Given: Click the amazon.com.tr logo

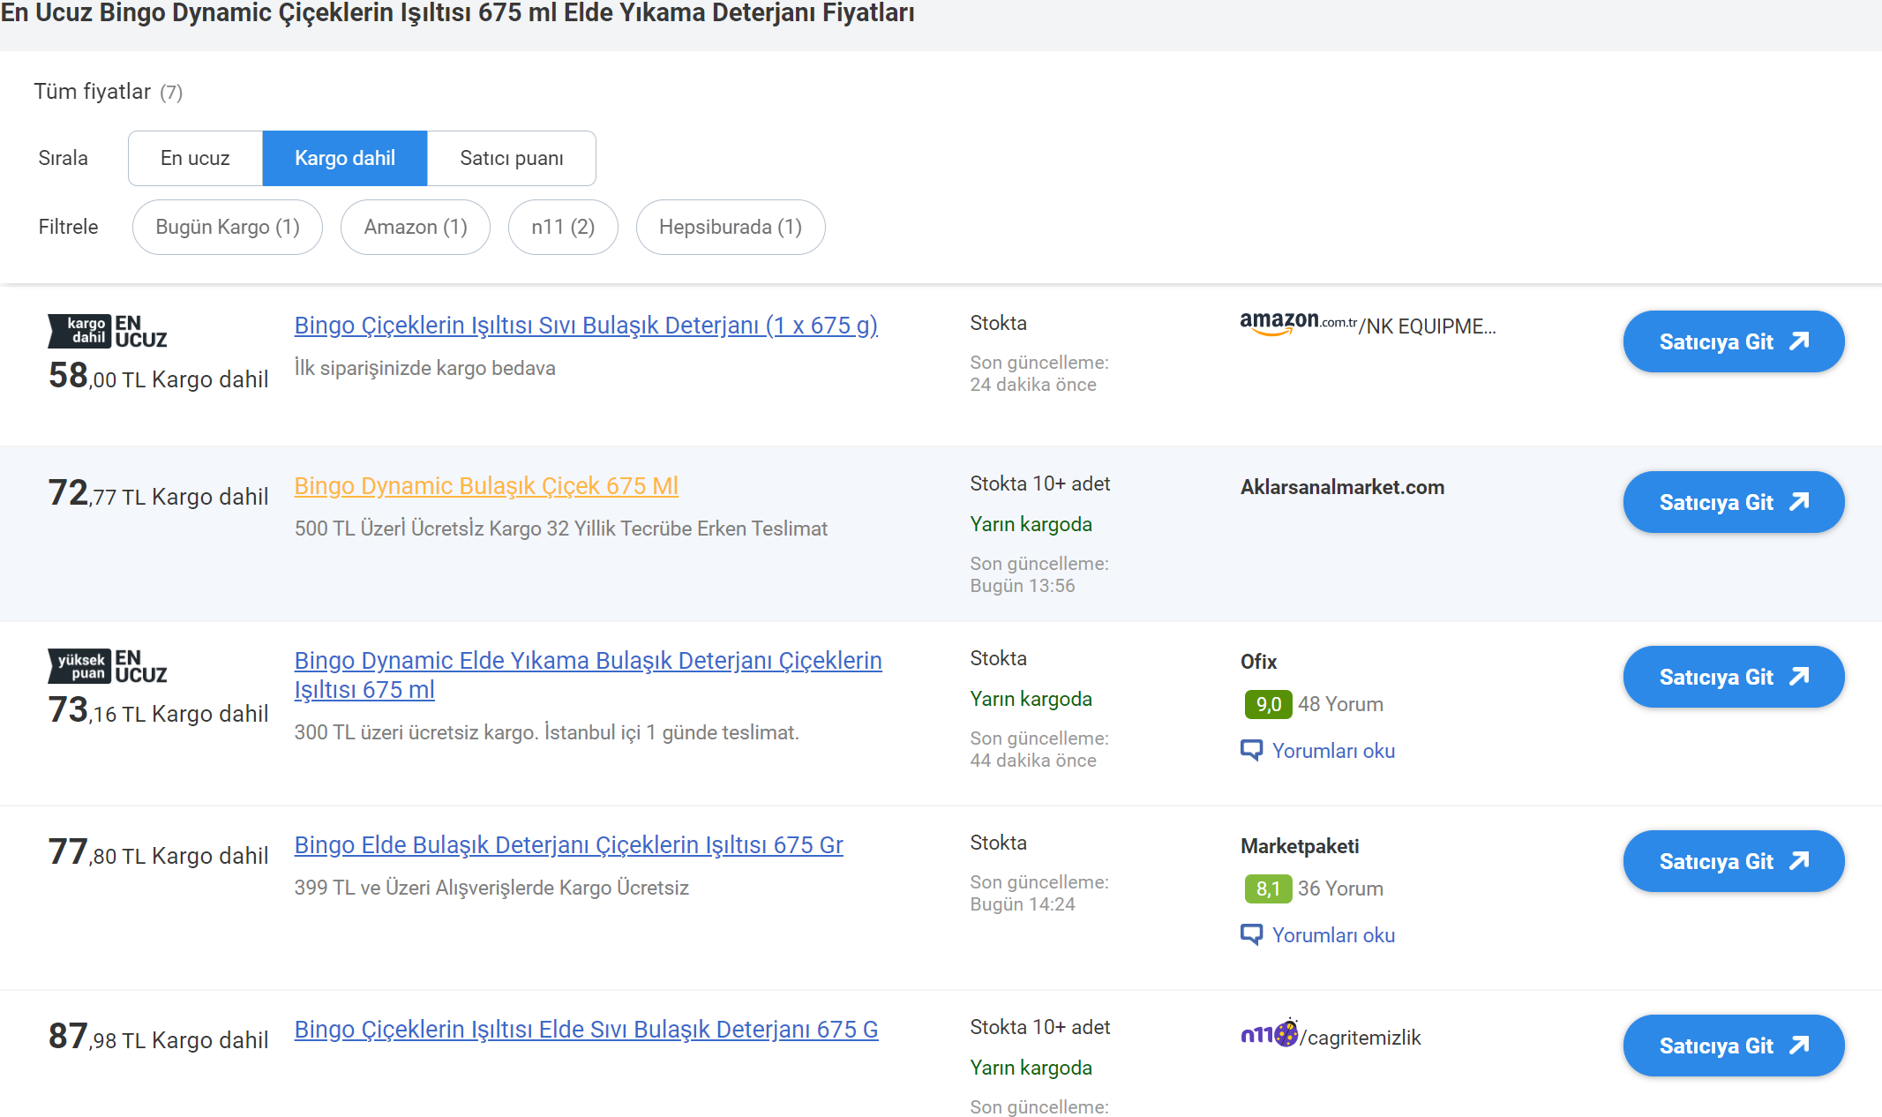Looking at the screenshot, I should [1298, 324].
